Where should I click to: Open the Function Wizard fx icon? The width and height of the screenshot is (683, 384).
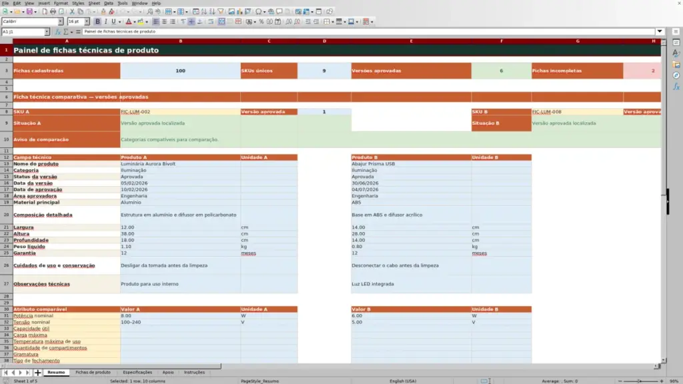(x=57, y=32)
